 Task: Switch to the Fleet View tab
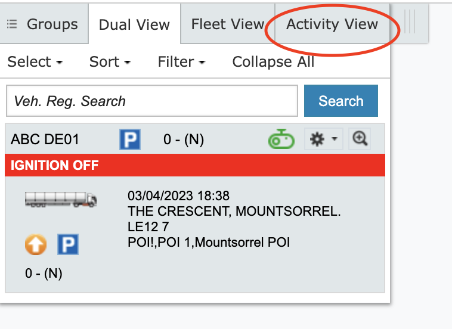point(227,24)
